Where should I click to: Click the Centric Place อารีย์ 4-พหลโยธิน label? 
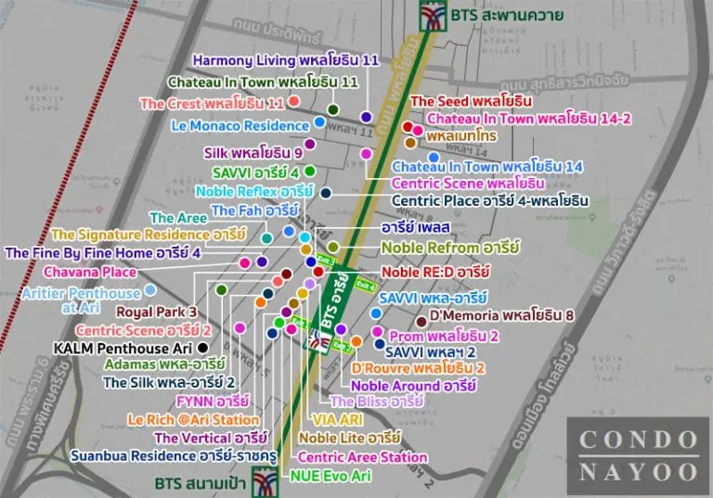point(490,200)
